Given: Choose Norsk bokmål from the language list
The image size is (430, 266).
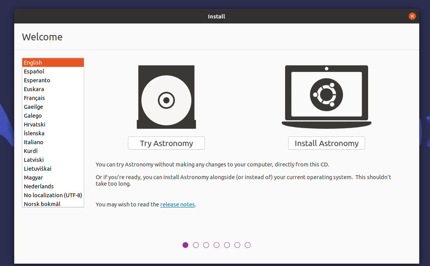Looking at the screenshot, I should 53,203.
